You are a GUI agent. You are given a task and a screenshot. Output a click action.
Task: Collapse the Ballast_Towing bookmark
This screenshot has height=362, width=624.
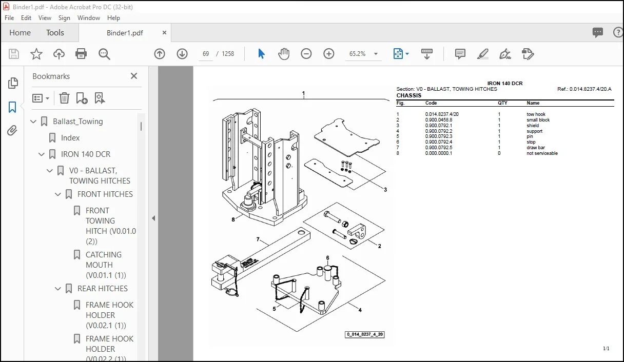(x=34, y=122)
